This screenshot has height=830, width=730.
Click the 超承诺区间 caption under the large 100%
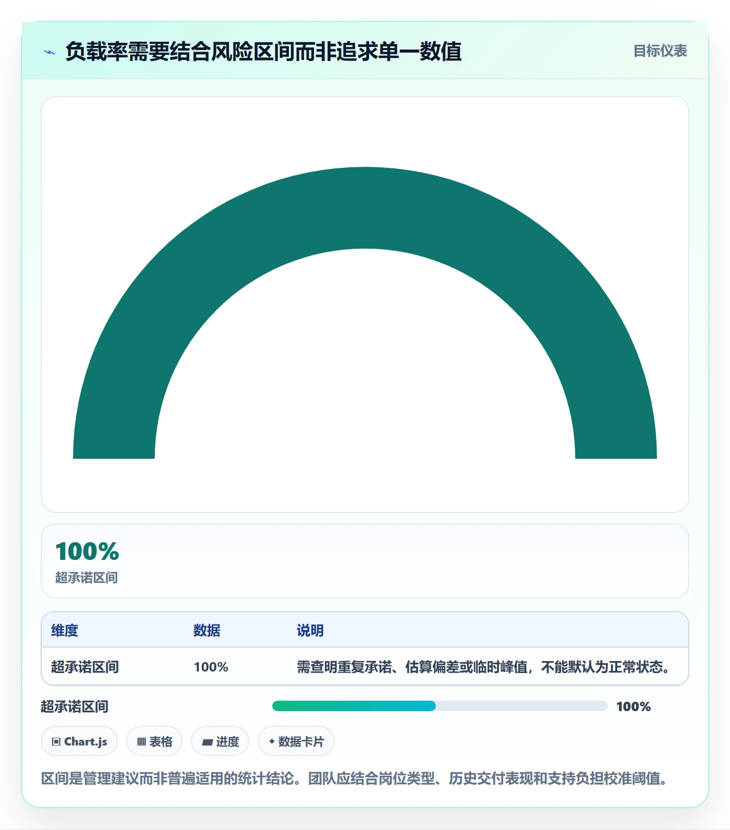[87, 578]
